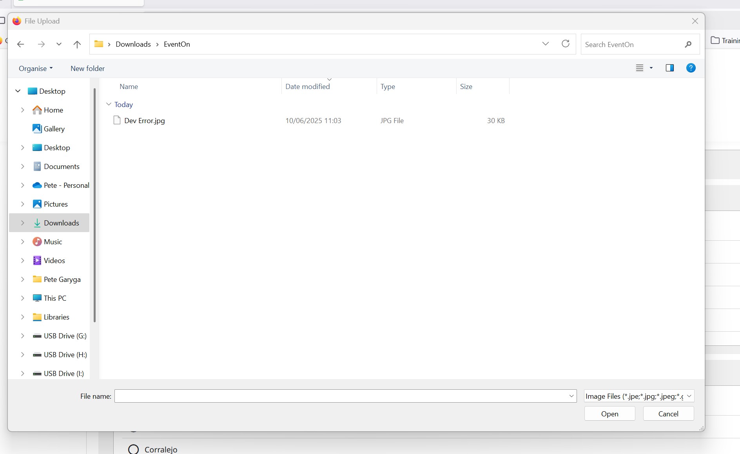Expand the Downloads tree node

[x=23, y=223]
